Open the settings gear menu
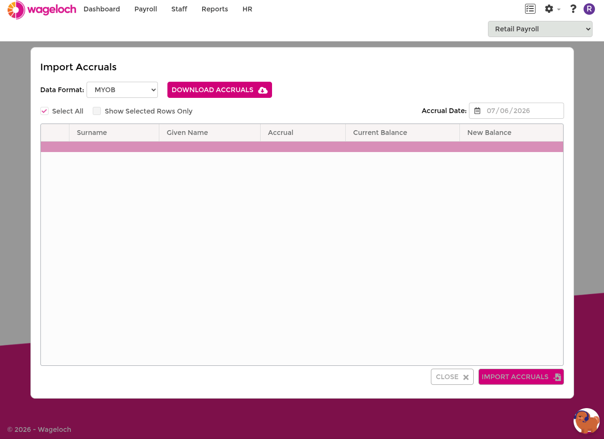Screen dimensions: 604x439 coord(552,9)
